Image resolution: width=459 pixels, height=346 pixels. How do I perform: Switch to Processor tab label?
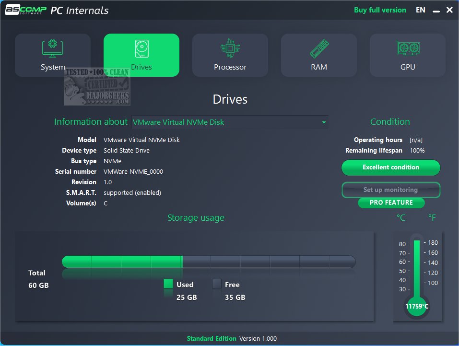(x=230, y=67)
